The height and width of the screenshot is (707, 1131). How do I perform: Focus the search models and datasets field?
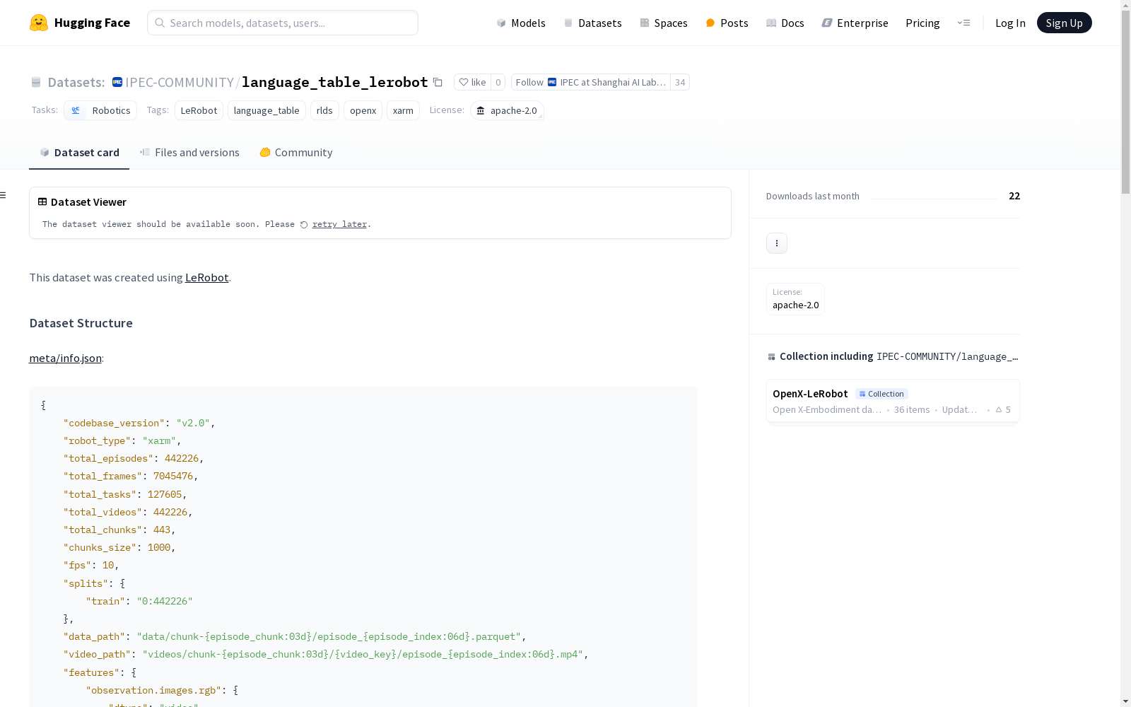pyautogui.click(x=283, y=23)
